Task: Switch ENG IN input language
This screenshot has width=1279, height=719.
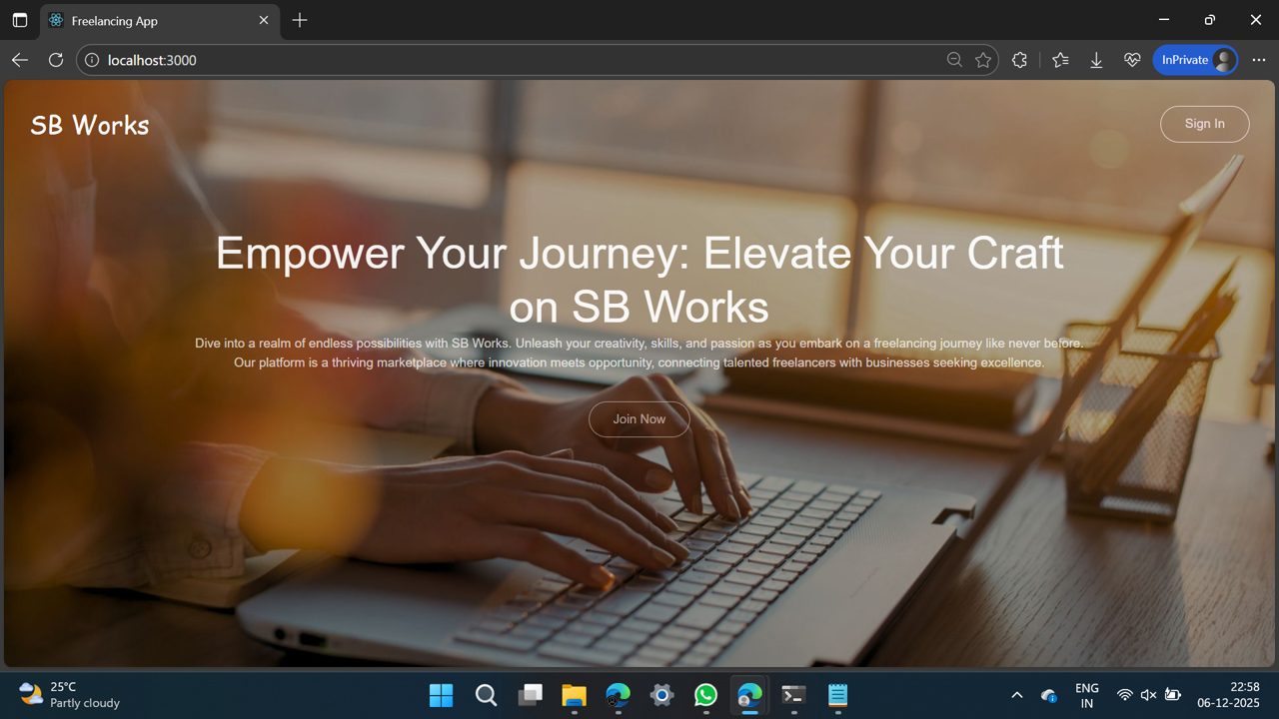Action: pyautogui.click(x=1087, y=695)
